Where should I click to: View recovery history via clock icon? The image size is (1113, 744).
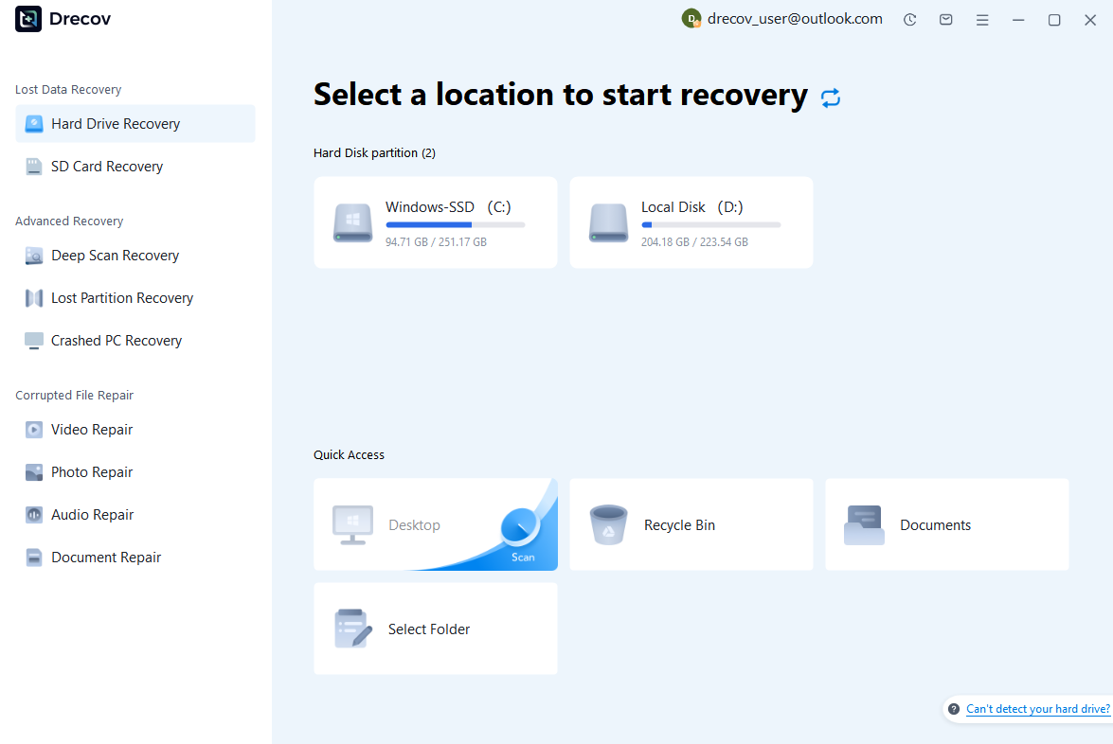click(x=910, y=19)
